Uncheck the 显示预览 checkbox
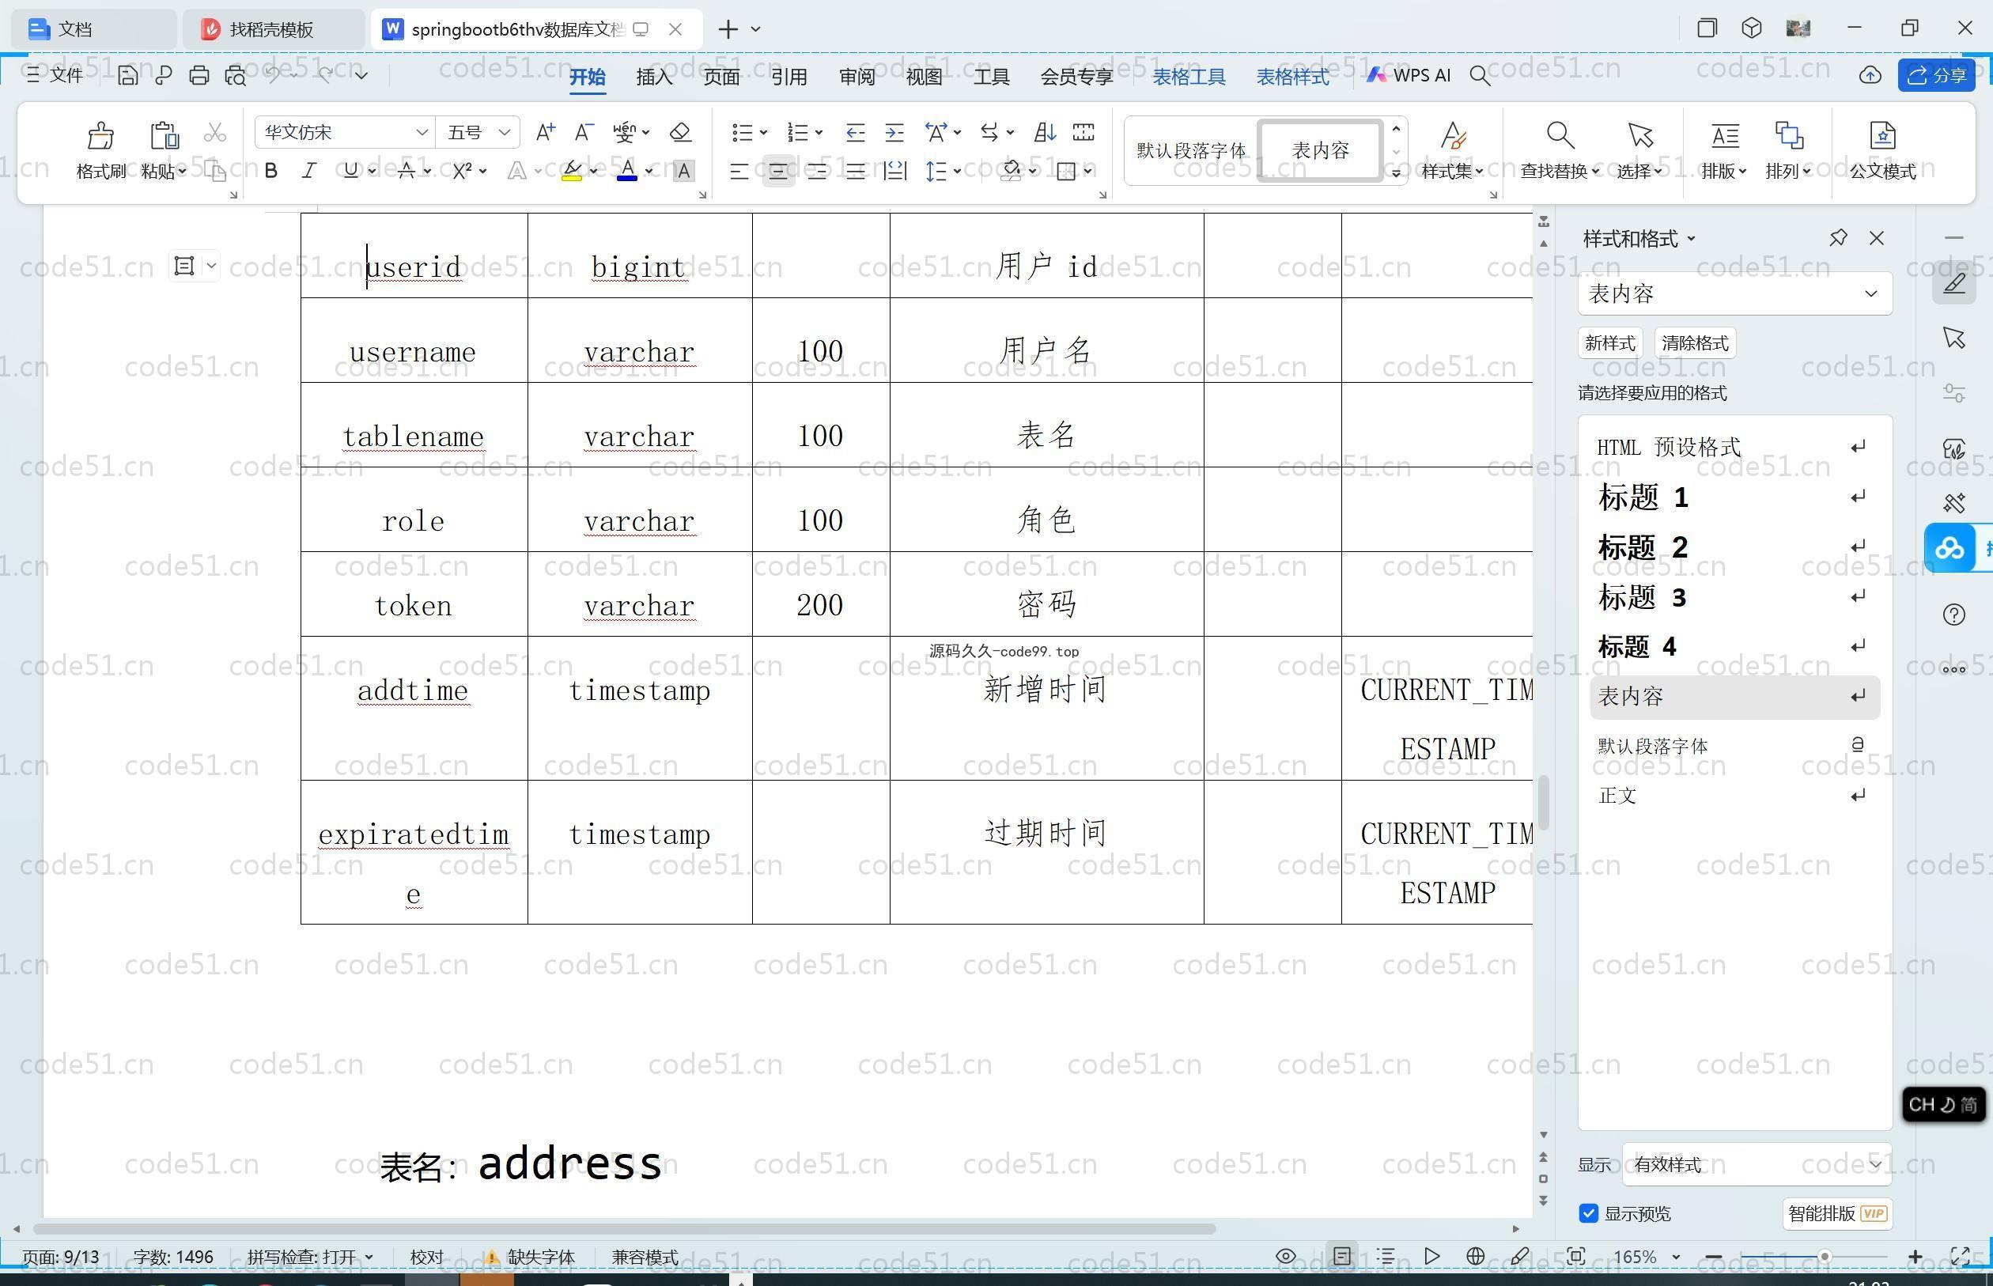 1589,1212
